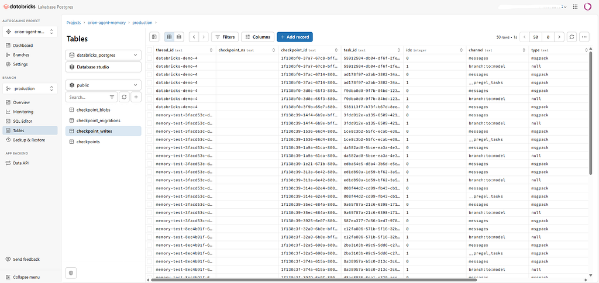Screen dimensions: 599x283
Task: Click the horizontal scrollbar of the grid
Action: 314,280
